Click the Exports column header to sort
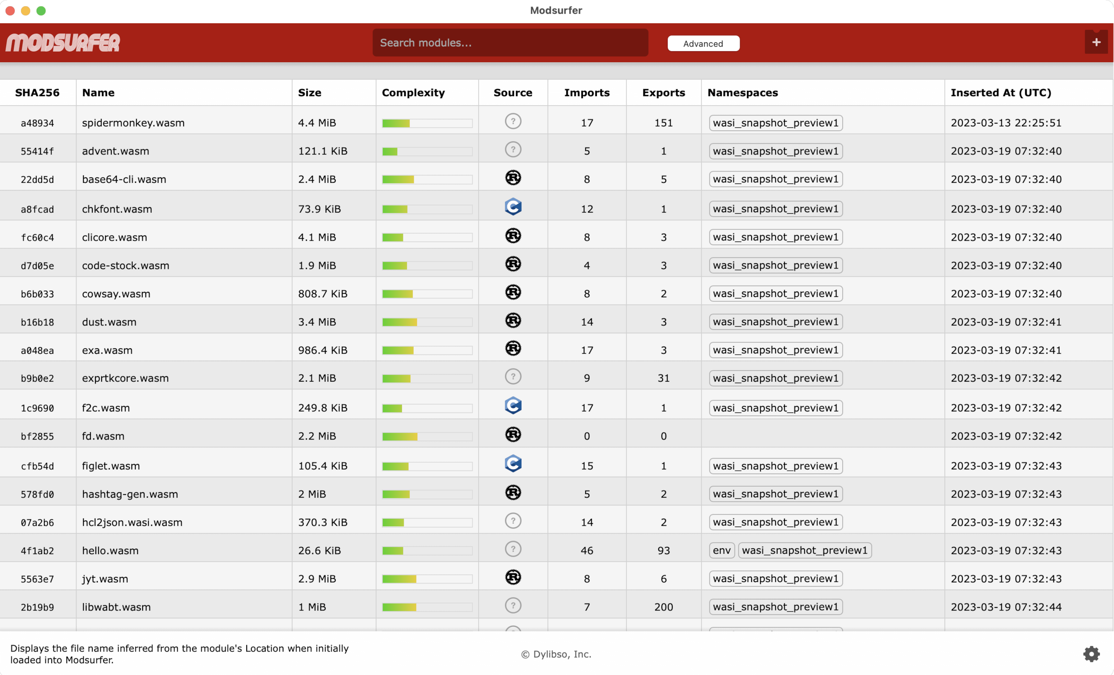 point(664,92)
